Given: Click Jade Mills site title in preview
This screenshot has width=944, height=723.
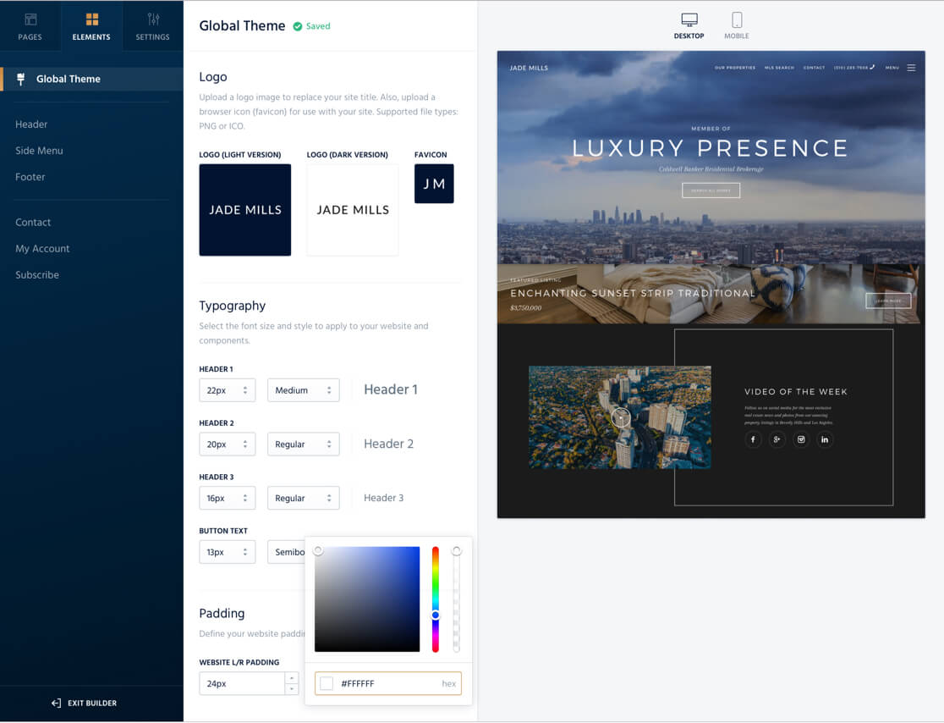Looking at the screenshot, I should coord(530,68).
